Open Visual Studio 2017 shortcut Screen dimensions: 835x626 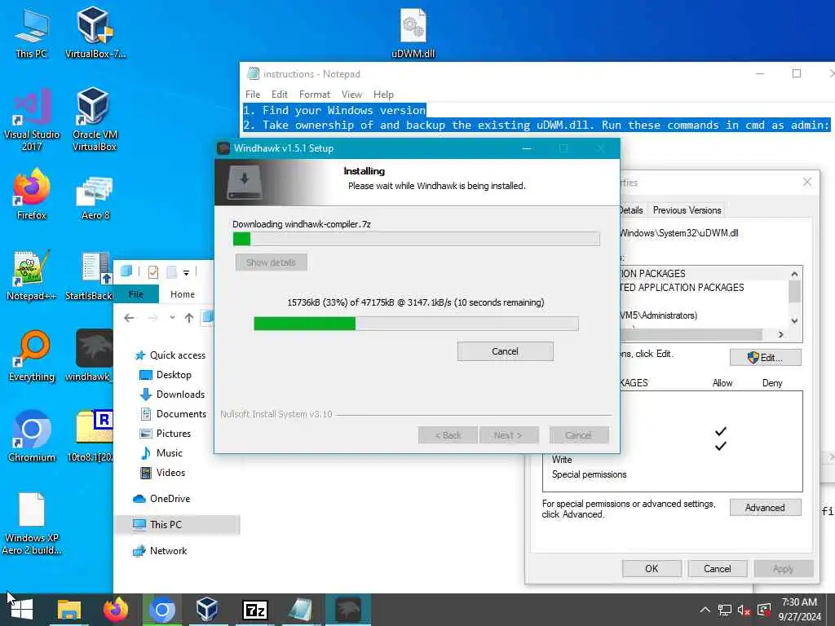click(32, 120)
